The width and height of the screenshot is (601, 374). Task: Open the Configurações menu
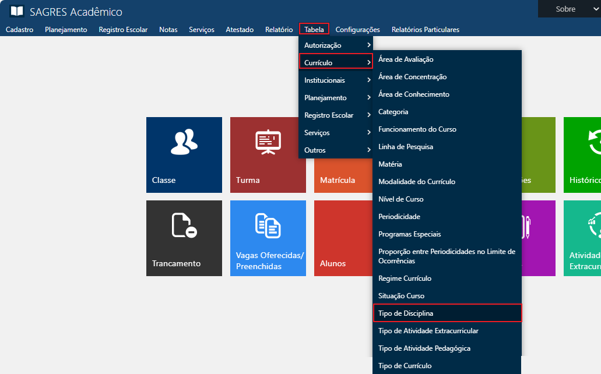tap(357, 30)
